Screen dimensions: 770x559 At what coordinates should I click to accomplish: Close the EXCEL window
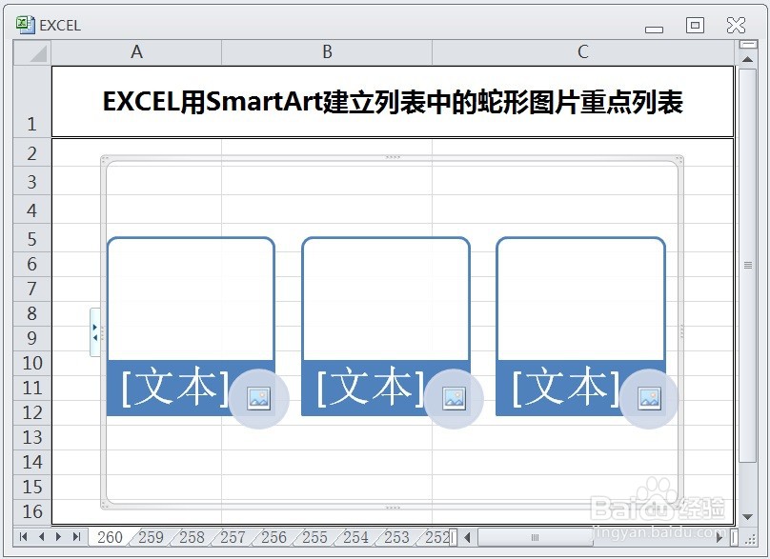click(x=736, y=25)
